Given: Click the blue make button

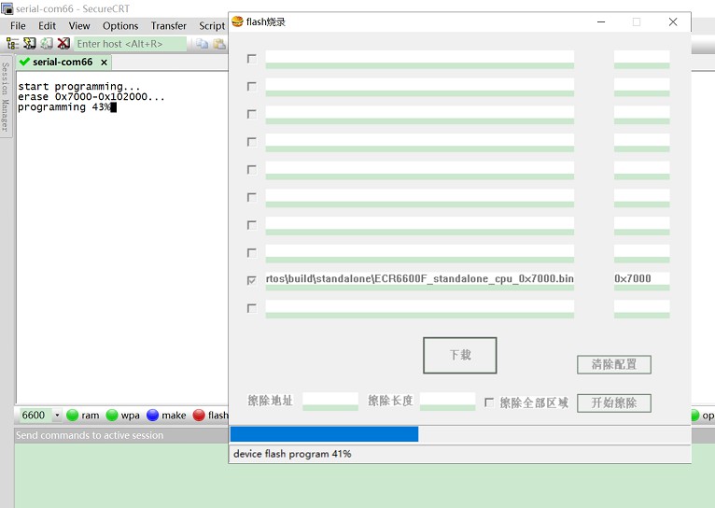Looking at the screenshot, I should 165,416.
